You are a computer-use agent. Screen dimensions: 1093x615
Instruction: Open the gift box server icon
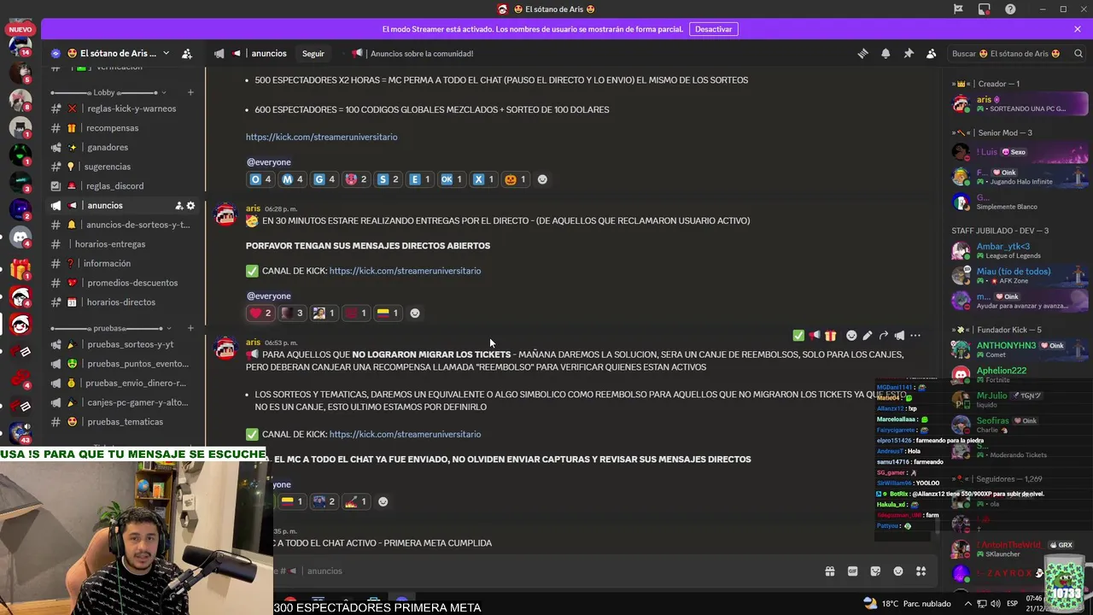[x=20, y=269]
